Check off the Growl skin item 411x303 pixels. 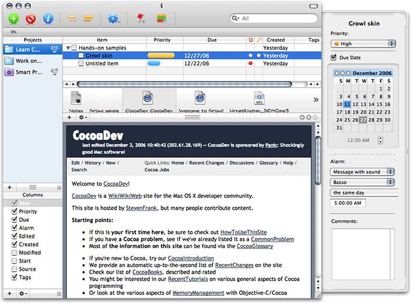(x=81, y=56)
